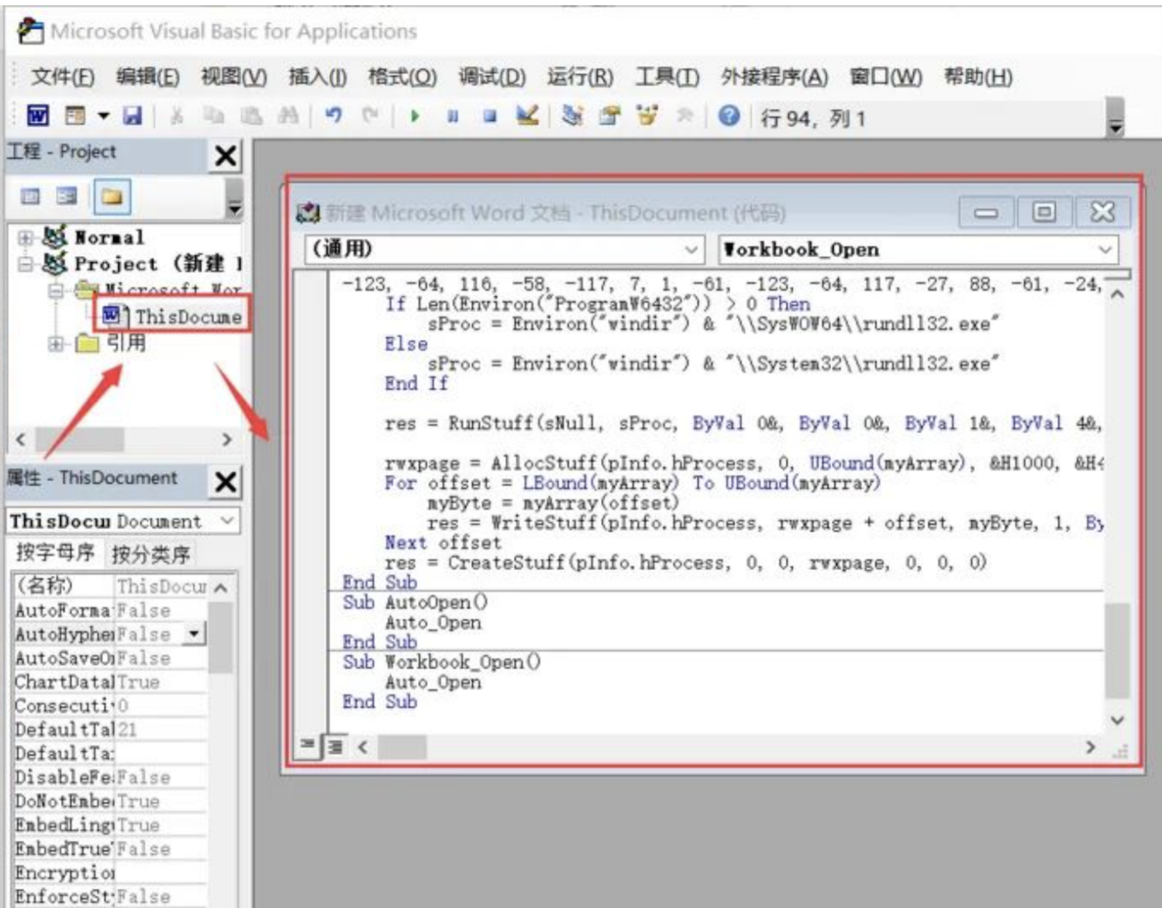The width and height of the screenshot is (1162, 908).
Task: Run Sub with green play icon
Action: pos(415,116)
